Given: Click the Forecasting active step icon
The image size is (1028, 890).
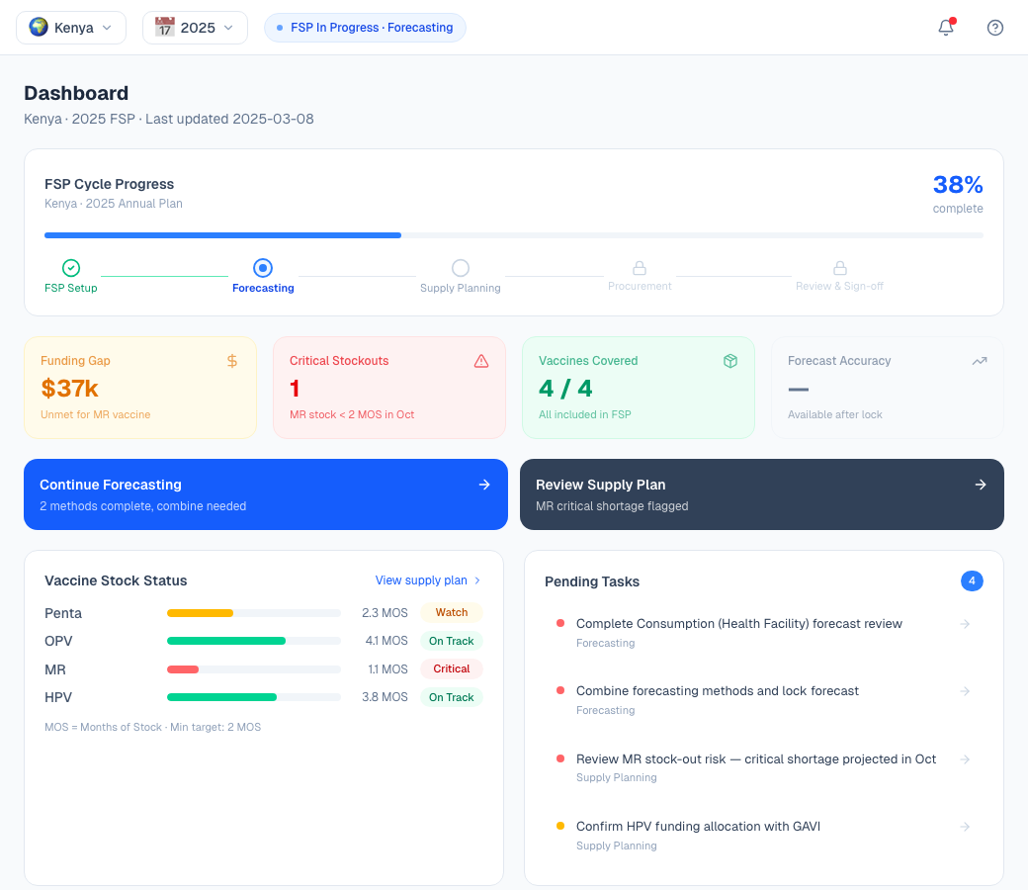Looking at the screenshot, I should tap(263, 268).
